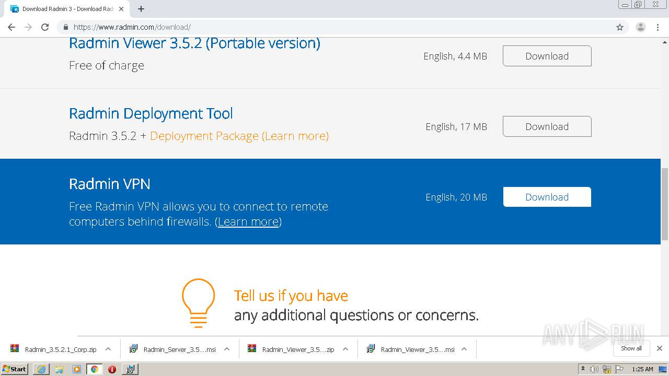
Task: Select the Download Radmin 3 tab
Action: tap(68, 9)
